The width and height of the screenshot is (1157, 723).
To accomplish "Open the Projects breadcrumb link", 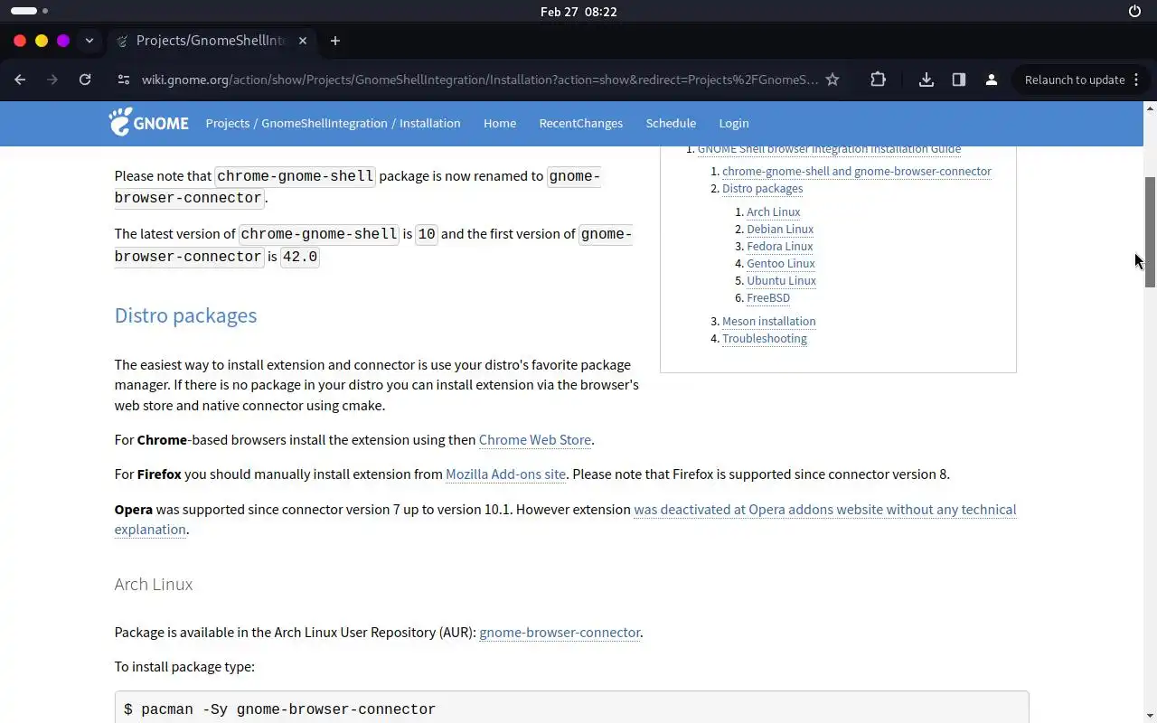I will click(x=227, y=123).
